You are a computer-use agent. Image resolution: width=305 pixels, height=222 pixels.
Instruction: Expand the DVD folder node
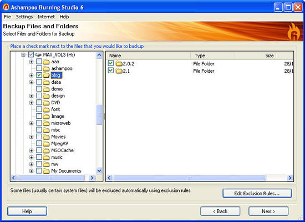click(x=31, y=103)
